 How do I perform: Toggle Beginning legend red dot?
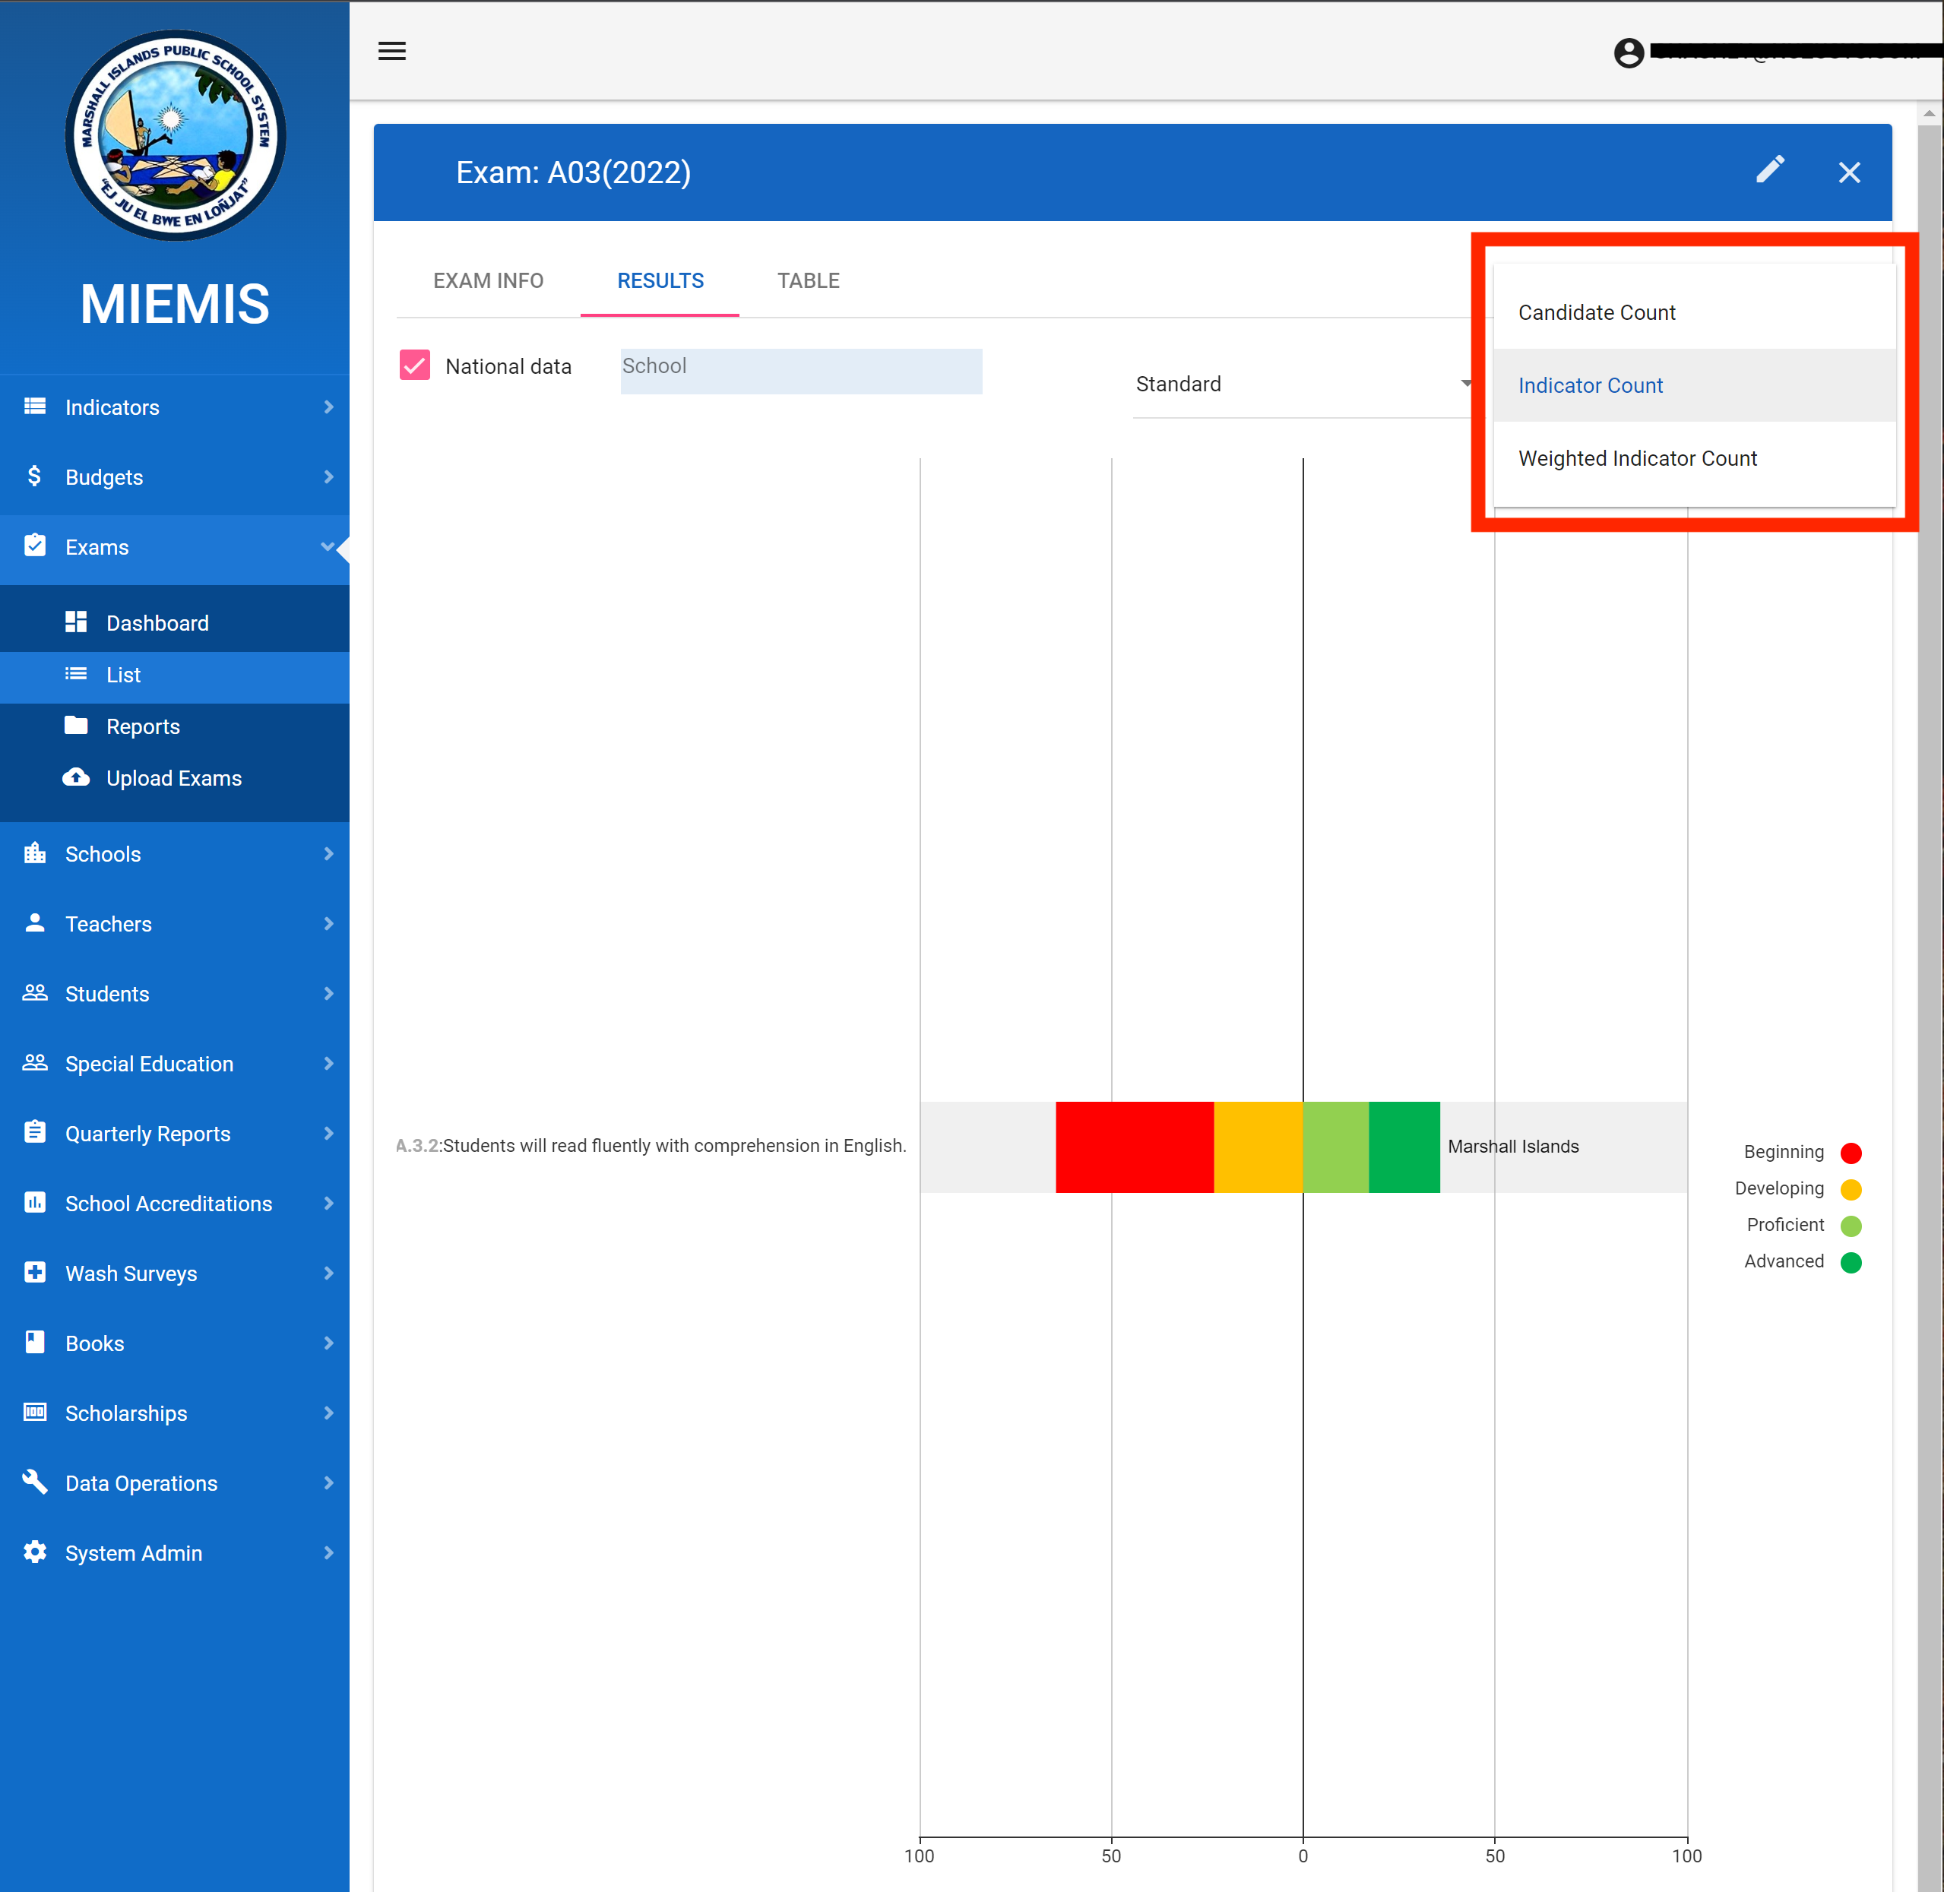pyautogui.click(x=1851, y=1153)
